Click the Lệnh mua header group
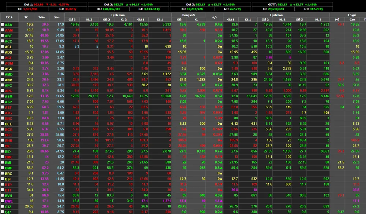 pyautogui.click(x=118, y=15)
